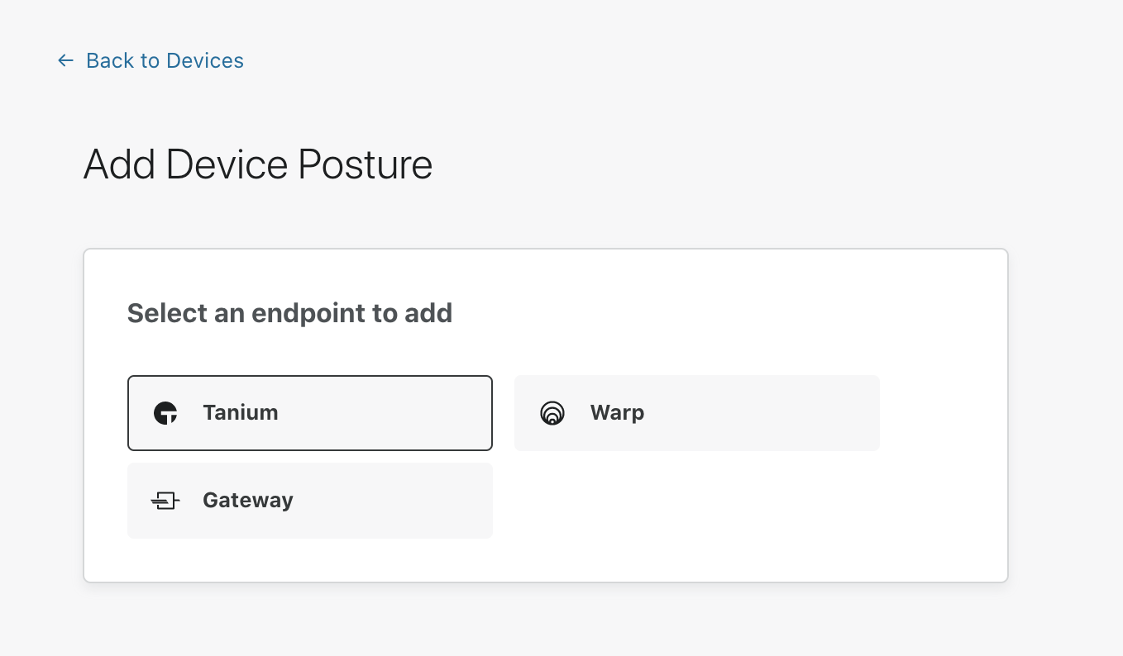Keep Tanium selected as the endpoint
1123x656 pixels.
(x=309, y=413)
